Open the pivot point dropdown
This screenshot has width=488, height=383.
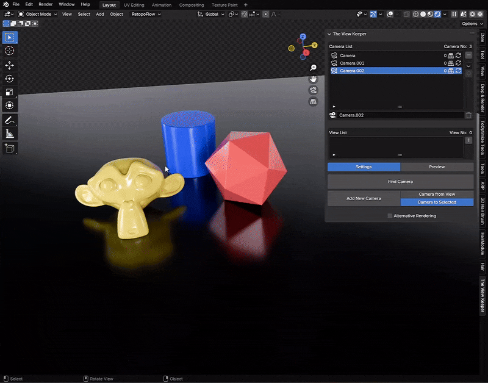coord(234,14)
